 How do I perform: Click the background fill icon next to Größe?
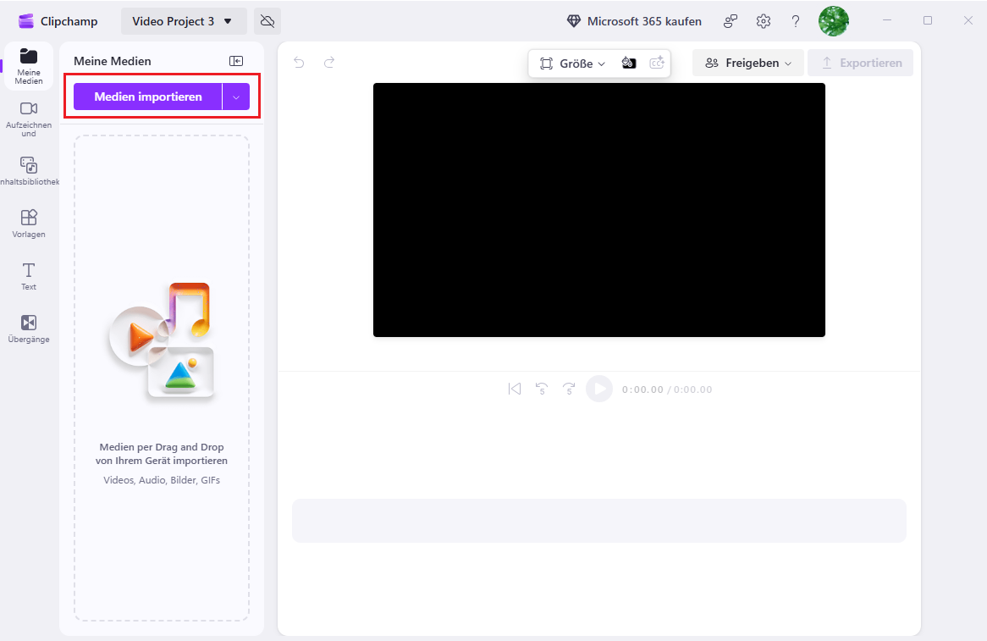[629, 63]
